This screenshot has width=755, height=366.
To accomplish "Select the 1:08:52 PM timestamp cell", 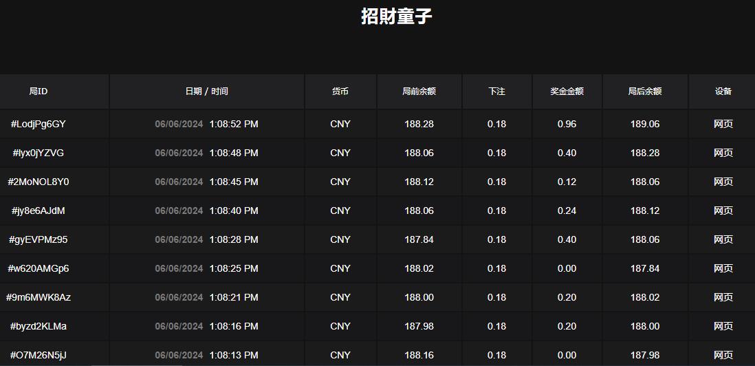I will [234, 124].
